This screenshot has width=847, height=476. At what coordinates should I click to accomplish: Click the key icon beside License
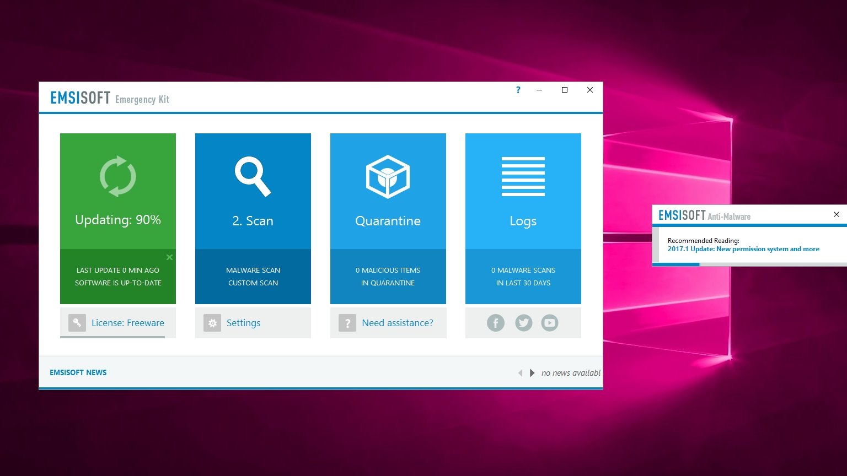(77, 323)
